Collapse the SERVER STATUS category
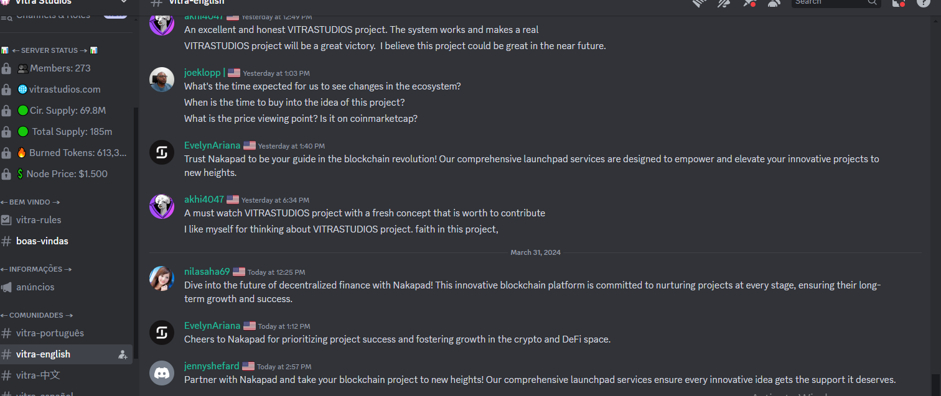The width and height of the screenshot is (941, 396). coord(50,50)
